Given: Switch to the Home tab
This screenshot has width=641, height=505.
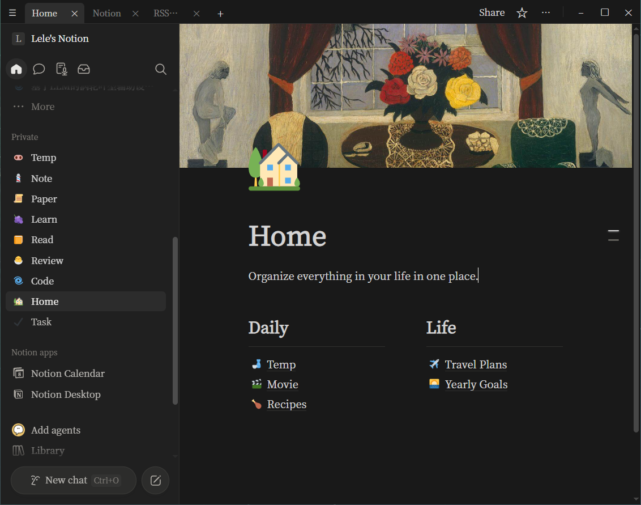Looking at the screenshot, I should point(45,13).
